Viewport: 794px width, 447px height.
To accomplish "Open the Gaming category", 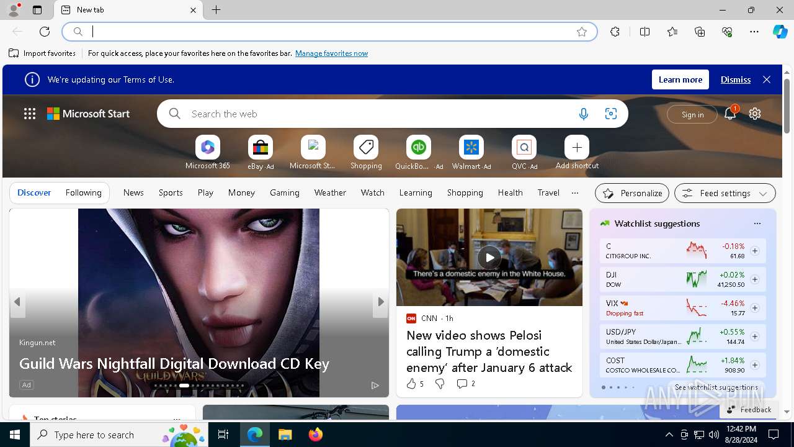I will [x=285, y=192].
